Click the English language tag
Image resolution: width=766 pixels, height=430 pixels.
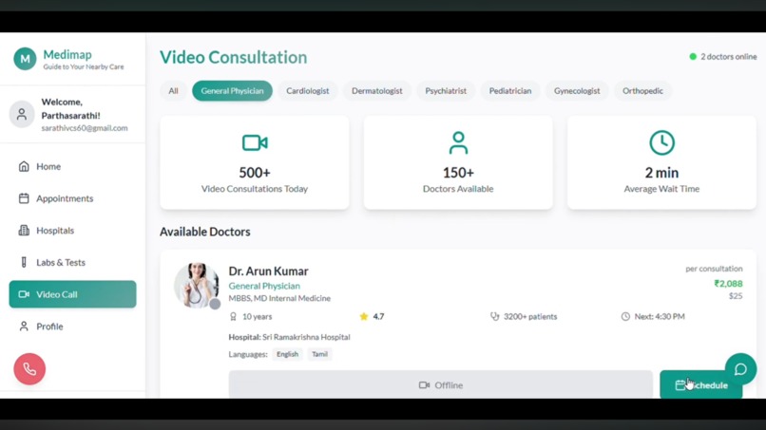click(x=287, y=354)
